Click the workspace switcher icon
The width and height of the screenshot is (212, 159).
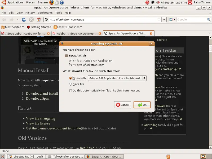pyautogui.click(x=203, y=157)
